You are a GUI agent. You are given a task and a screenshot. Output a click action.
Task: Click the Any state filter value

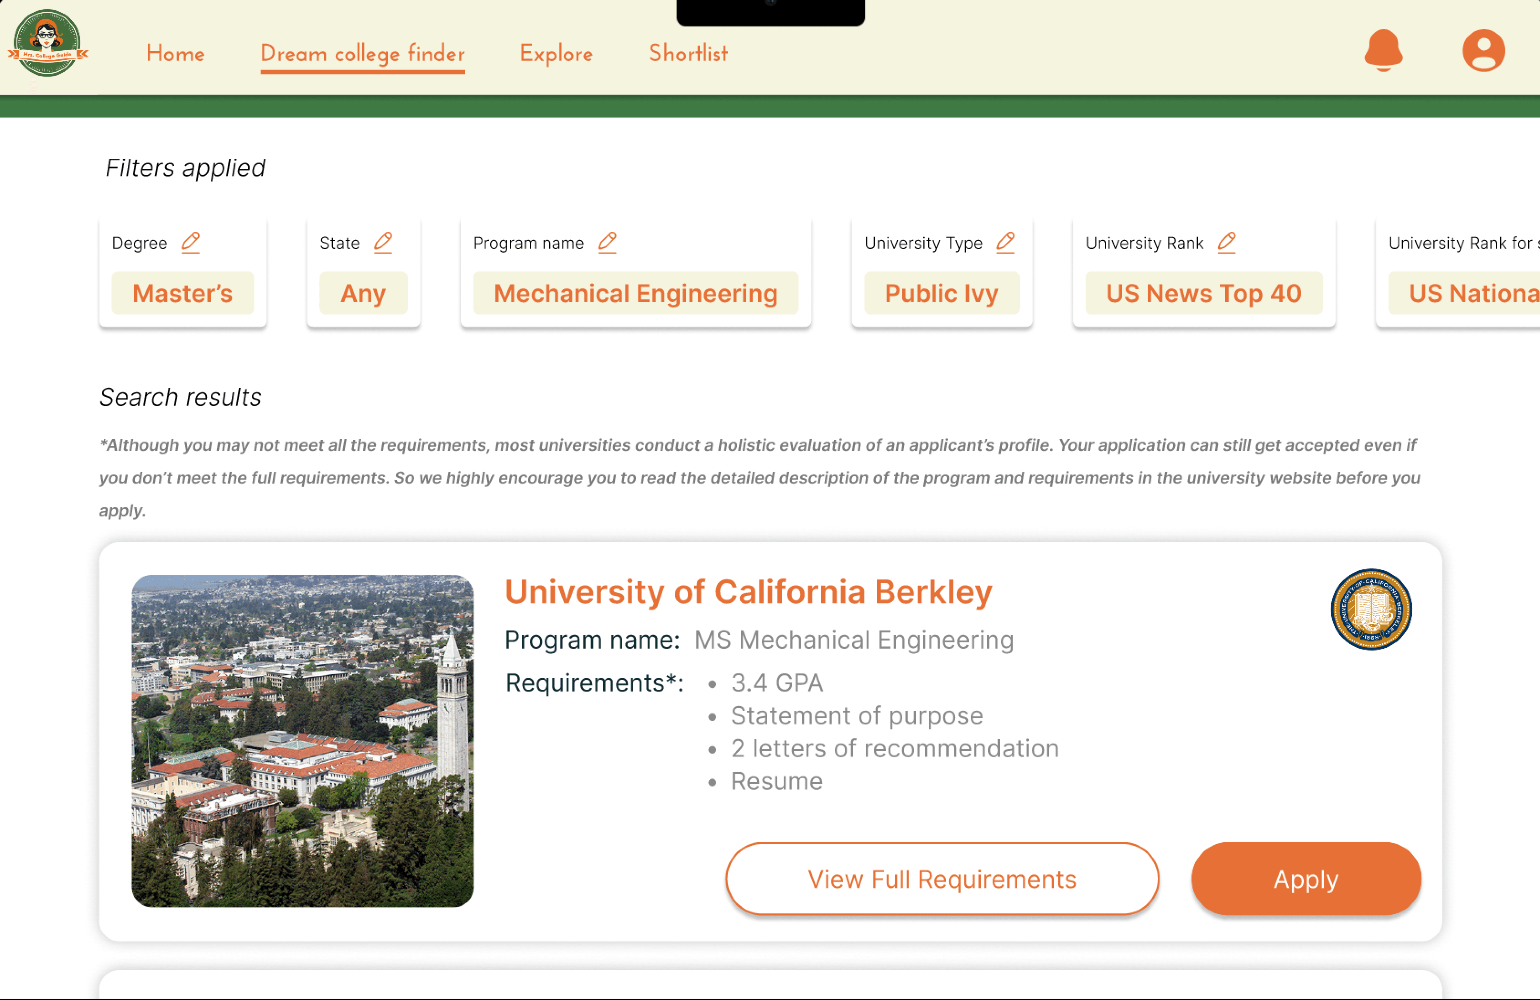(x=363, y=293)
